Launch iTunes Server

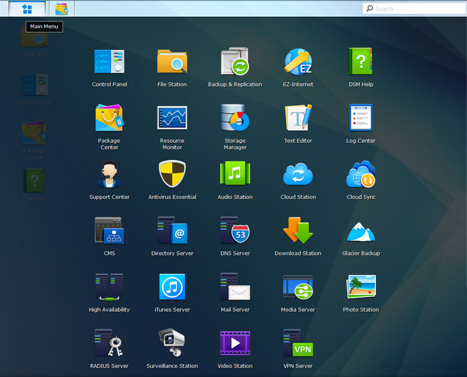click(172, 293)
